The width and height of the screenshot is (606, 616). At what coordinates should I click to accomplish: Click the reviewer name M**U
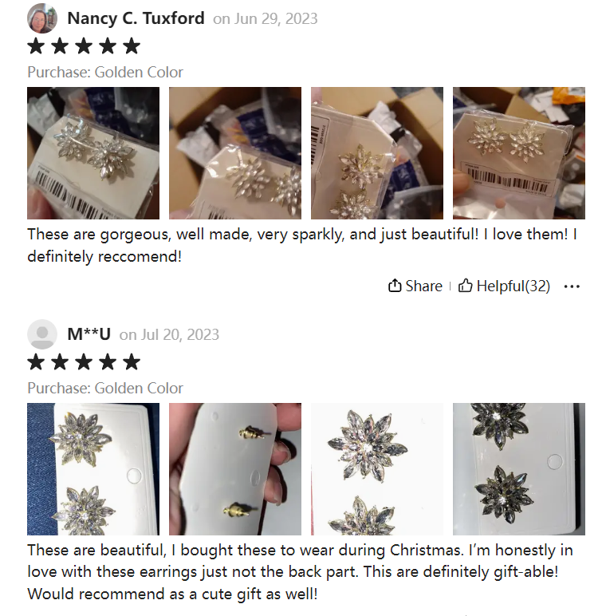[x=89, y=334]
